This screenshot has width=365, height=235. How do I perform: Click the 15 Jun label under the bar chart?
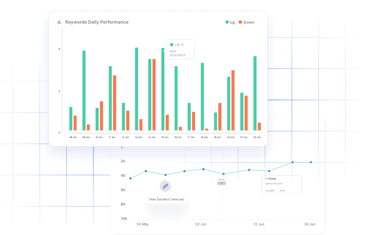point(165,137)
